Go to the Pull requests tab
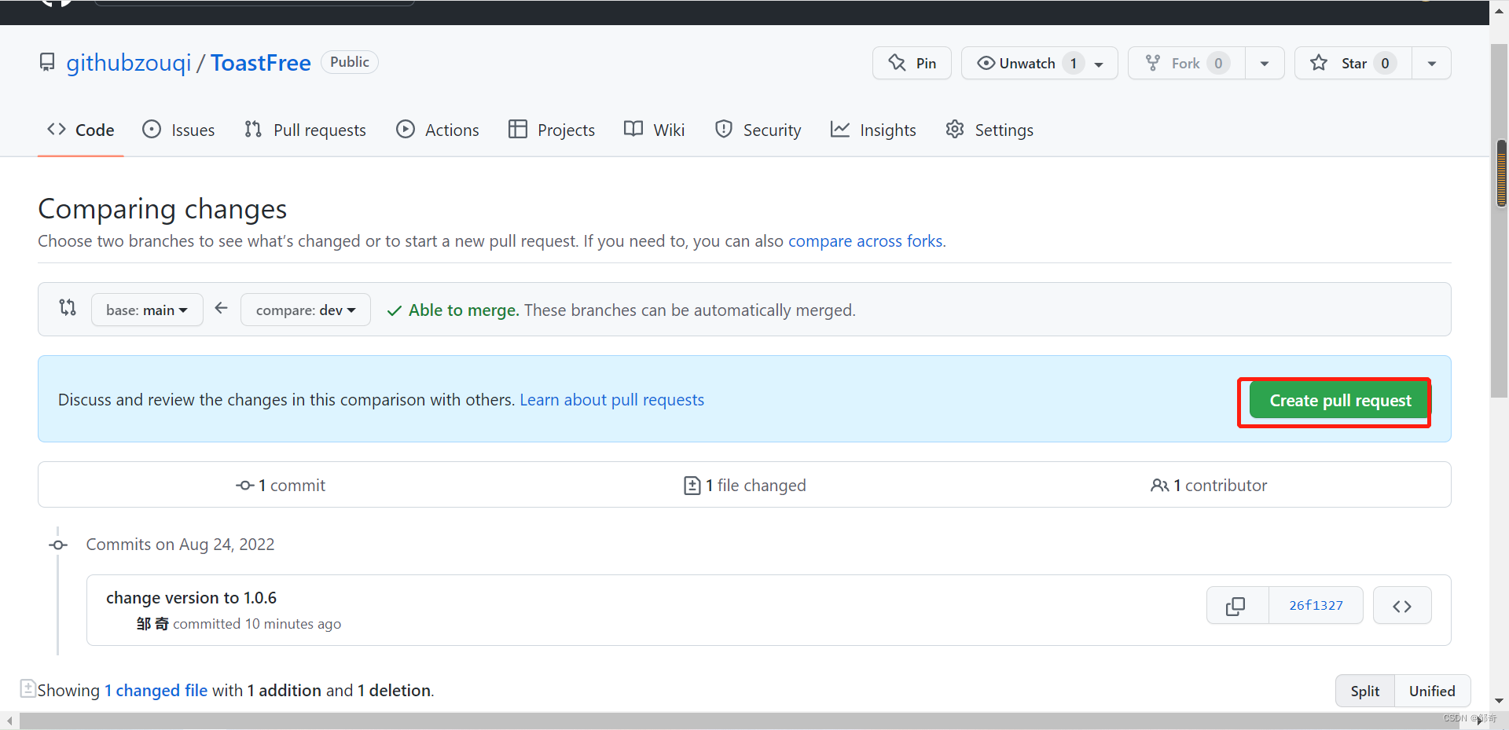 tap(305, 130)
